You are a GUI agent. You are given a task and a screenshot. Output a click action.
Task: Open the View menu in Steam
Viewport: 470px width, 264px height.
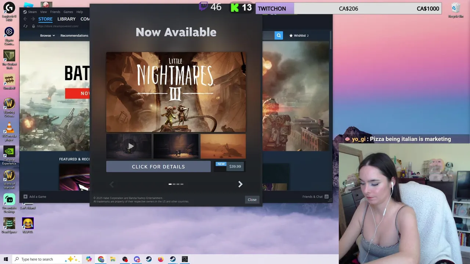43,12
